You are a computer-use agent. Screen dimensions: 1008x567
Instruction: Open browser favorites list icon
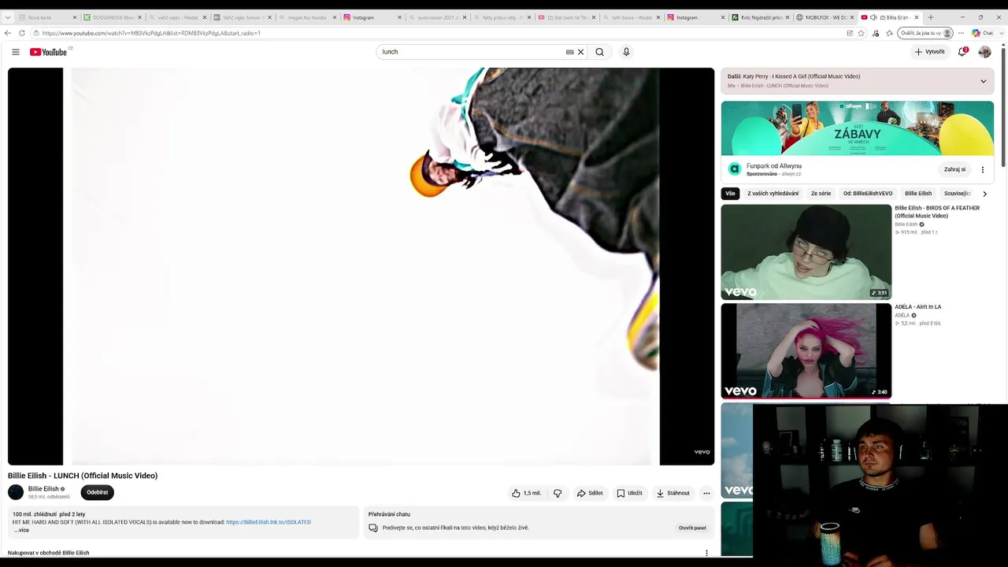[x=889, y=33]
